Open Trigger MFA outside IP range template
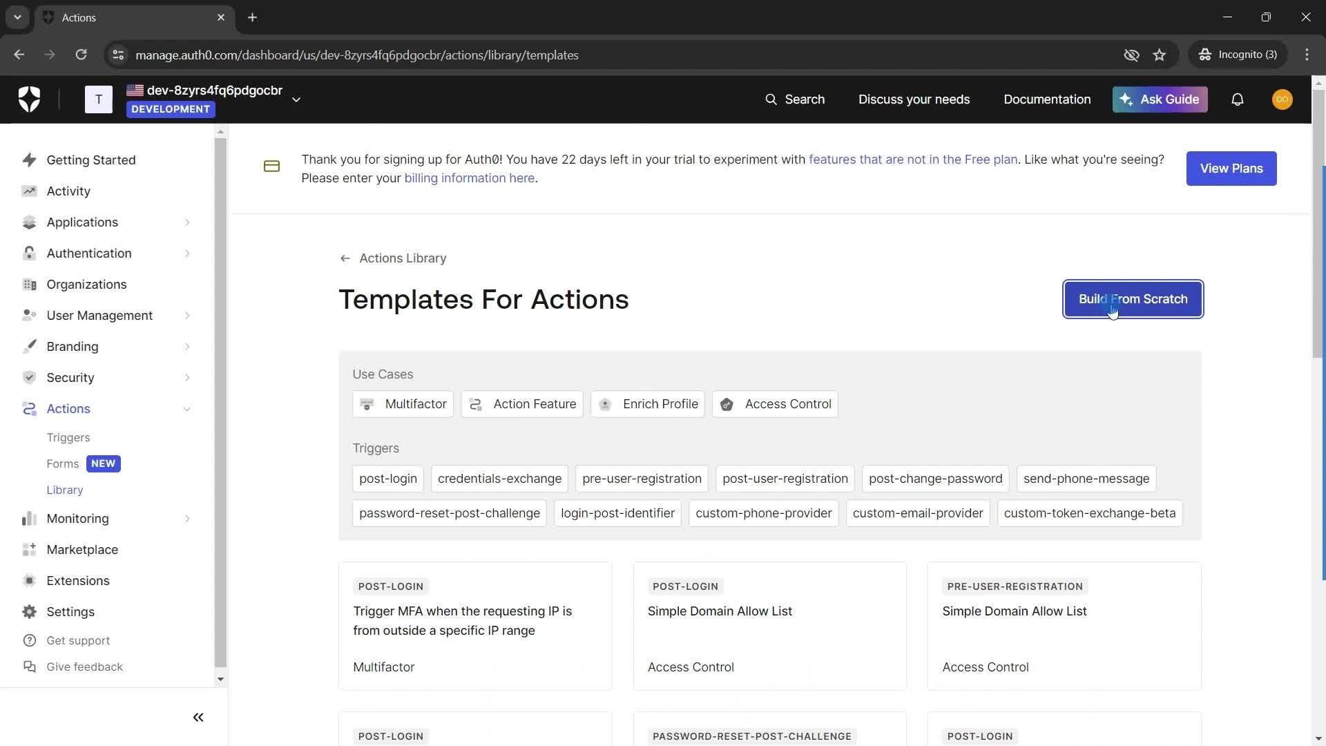The height and width of the screenshot is (746, 1326). coord(475,626)
